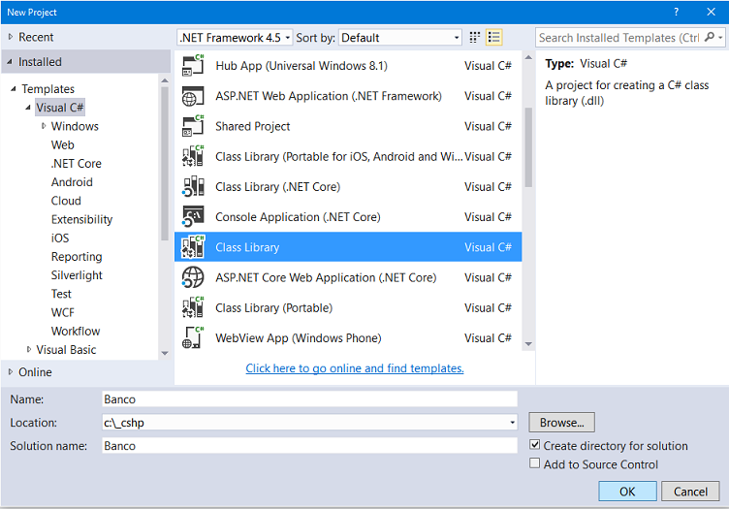729x509 pixels.
Task: Click the Shared Project template icon
Action: click(x=193, y=126)
